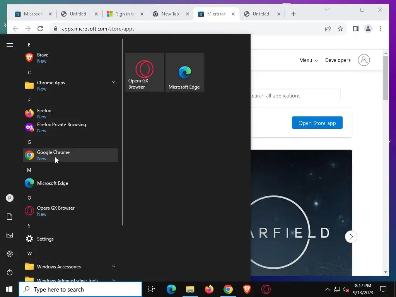396x297 pixels.
Task: Go forward in Chrome
Action: [x=28, y=29]
